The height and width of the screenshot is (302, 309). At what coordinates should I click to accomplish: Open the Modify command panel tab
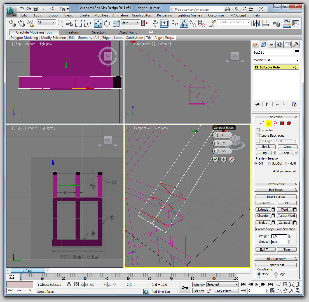pos(263,45)
